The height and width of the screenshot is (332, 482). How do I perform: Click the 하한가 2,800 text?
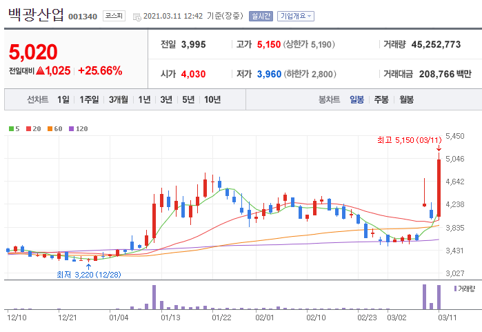310,74
